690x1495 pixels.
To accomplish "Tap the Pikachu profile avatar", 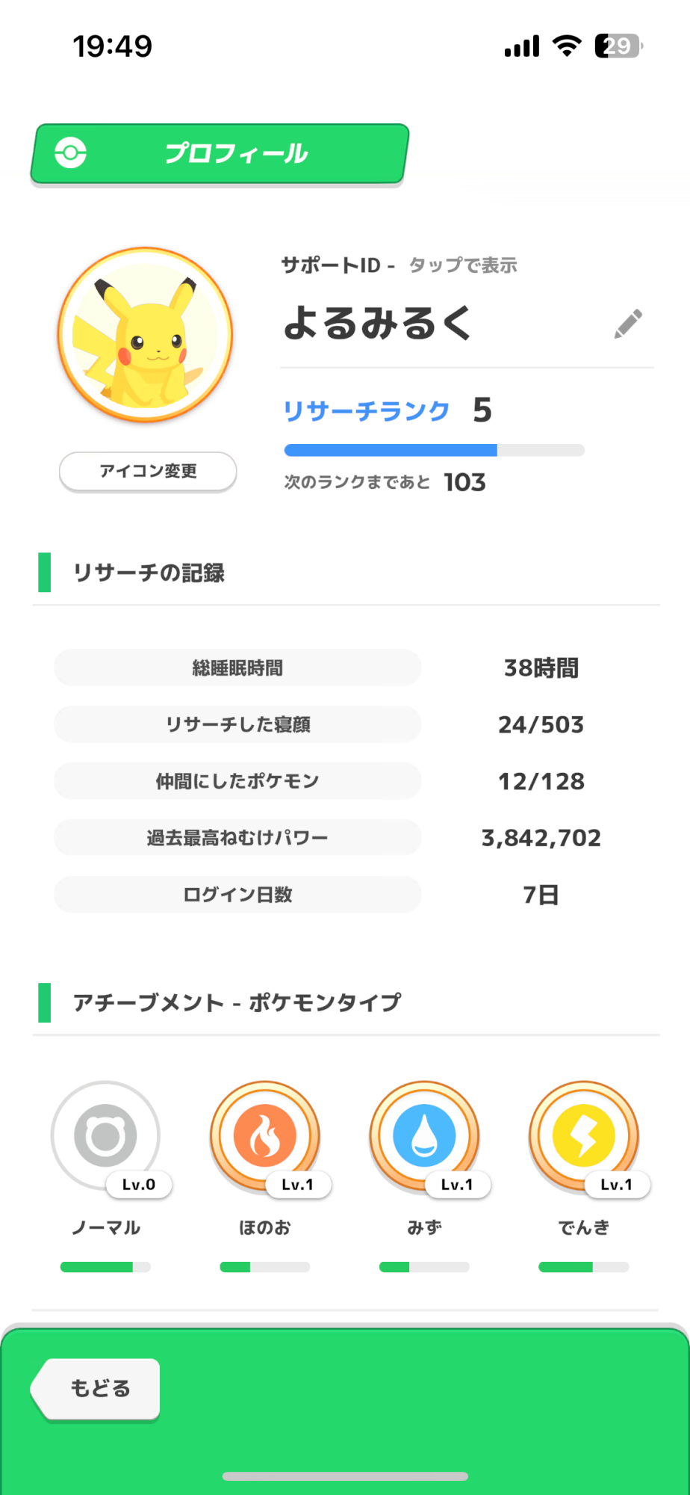I will click(146, 335).
